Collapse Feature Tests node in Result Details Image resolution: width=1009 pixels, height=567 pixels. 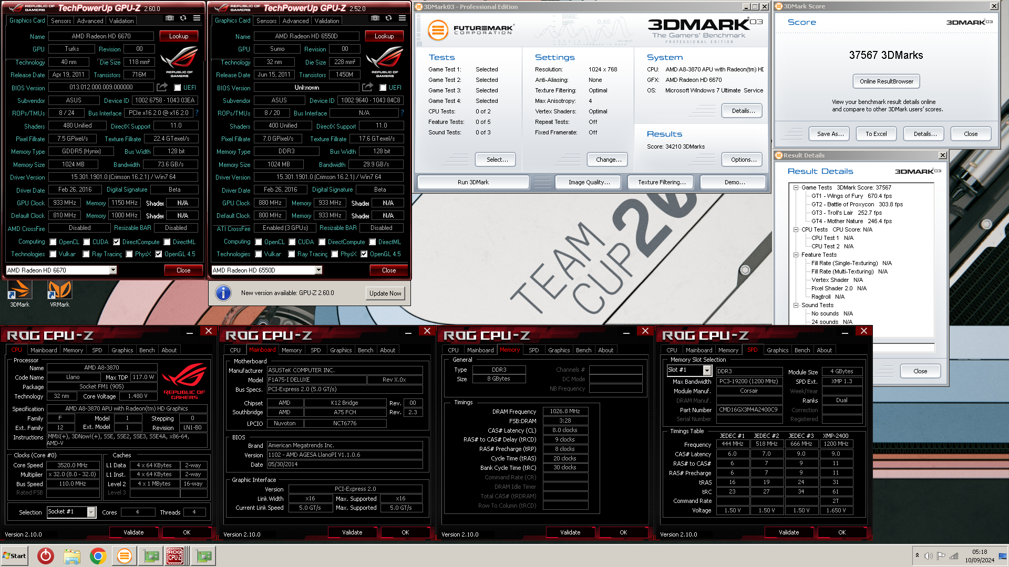coord(796,255)
